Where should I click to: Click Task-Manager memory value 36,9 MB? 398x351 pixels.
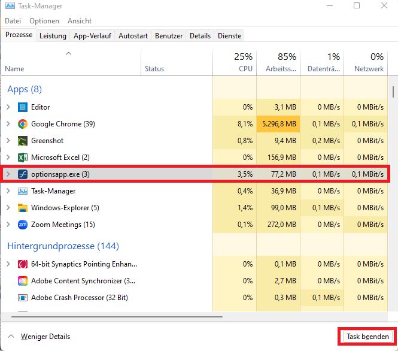coord(284,191)
